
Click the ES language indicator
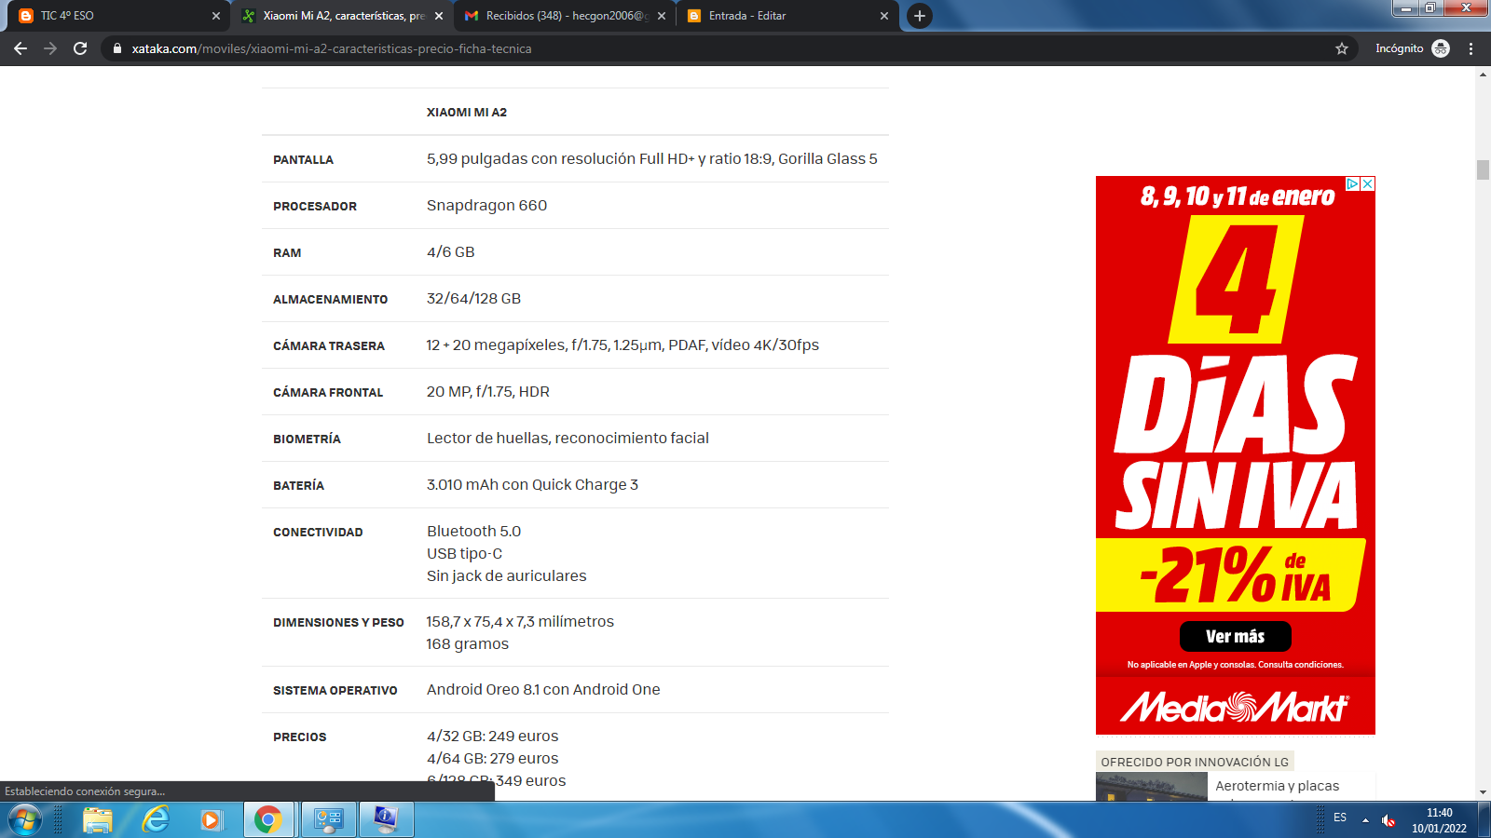pyautogui.click(x=1340, y=818)
